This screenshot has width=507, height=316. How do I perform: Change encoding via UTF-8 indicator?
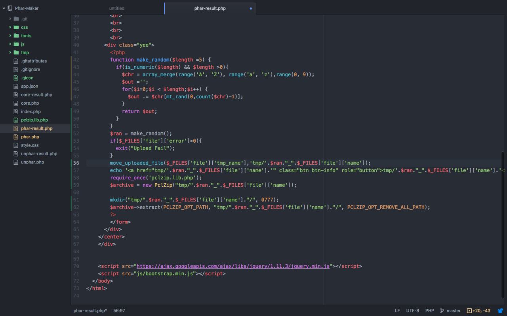[412, 311]
